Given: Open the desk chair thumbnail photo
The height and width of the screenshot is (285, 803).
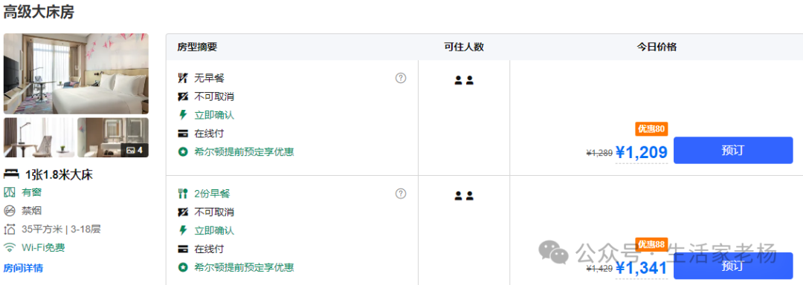Looking at the screenshot, I should coord(39,137).
